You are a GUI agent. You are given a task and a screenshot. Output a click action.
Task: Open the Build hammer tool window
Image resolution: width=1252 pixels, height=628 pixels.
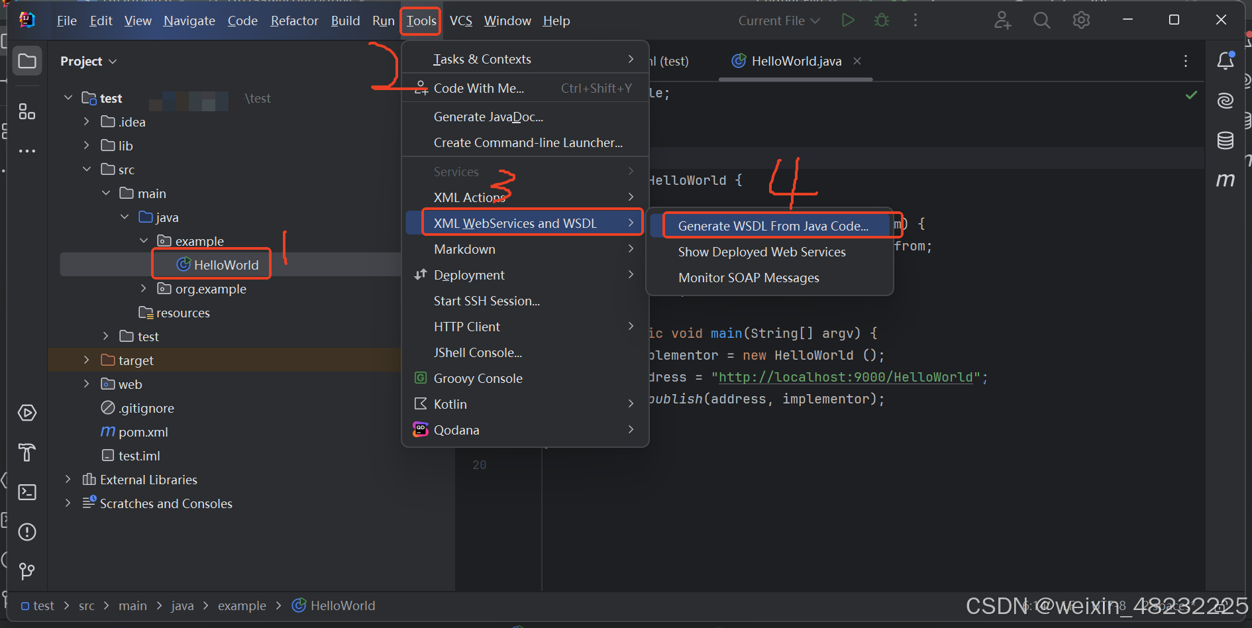(x=27, y=453)
